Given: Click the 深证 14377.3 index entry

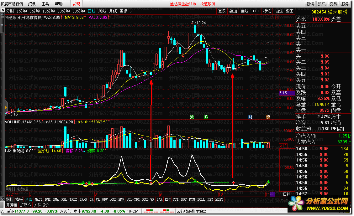Looking at the screenshot, I should (x=18, y=212).
